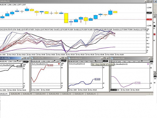Maximize the EURUSD,M15 sub-window
Viewport: 157px width, 118px height.
[104, 58]
